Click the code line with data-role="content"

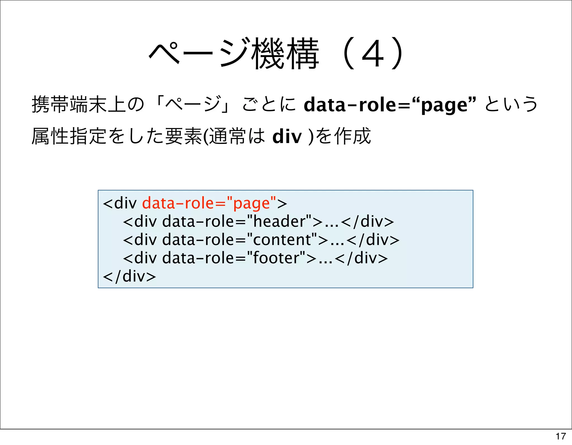261,240
